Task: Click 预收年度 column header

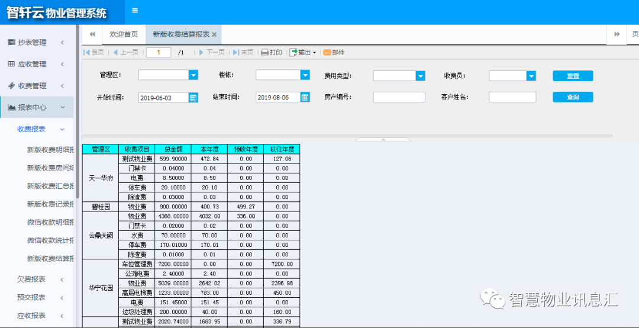Action: (246, 149)
